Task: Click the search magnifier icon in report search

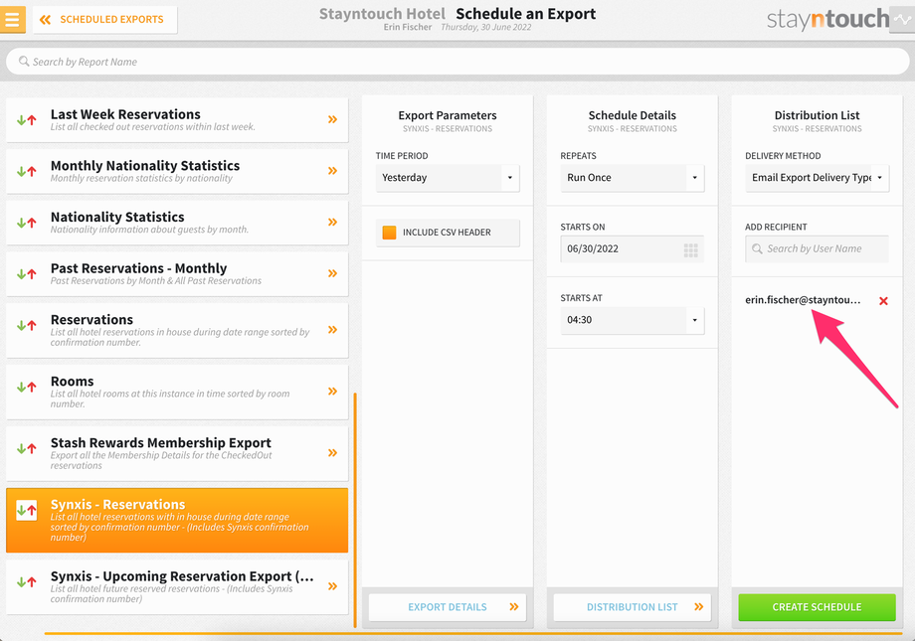Action: pos(24,62)
